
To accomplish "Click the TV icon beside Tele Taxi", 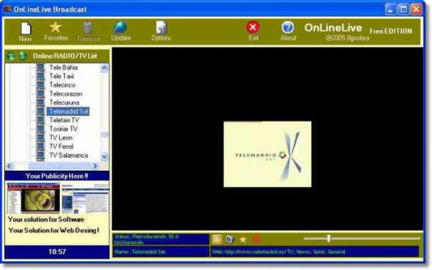I will pyautogui.click(x=41, y=76).
